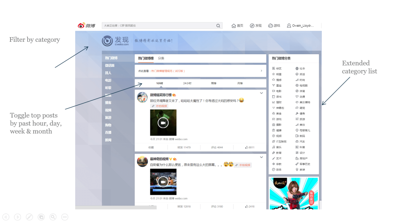Screen dimensions: 397x223
Task: Select 电影 in the left sidebar
Action: (x=108, y=81)
